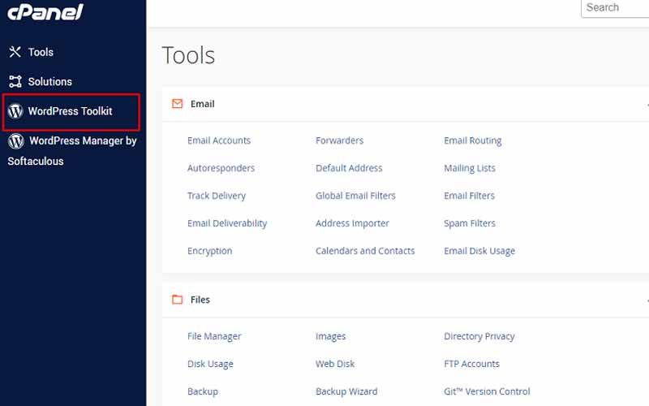Collapse the Files section header

click(x=406, y=300)
